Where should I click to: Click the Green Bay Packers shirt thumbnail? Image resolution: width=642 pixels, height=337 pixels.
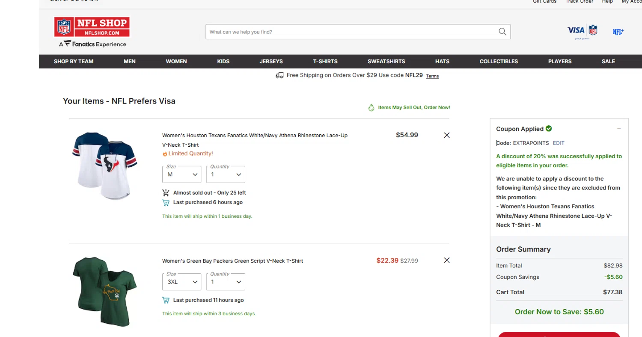[x=105, y=292]
